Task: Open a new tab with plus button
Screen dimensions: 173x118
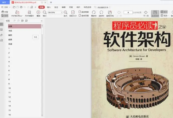Action: [51, 2]
